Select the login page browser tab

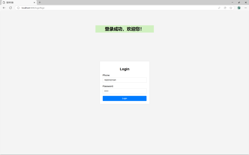click(x=19, y=2)
